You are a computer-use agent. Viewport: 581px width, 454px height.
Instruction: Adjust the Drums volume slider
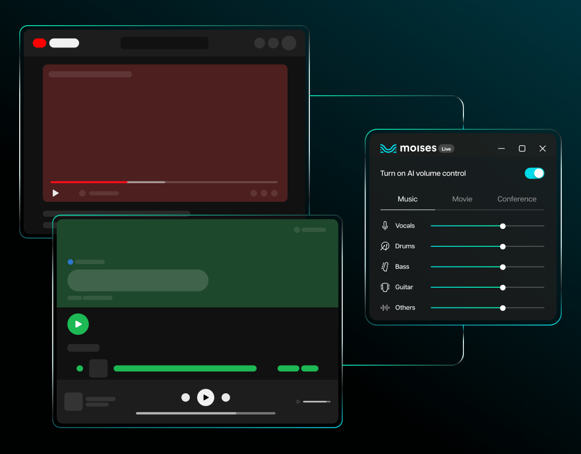point(487,246)
